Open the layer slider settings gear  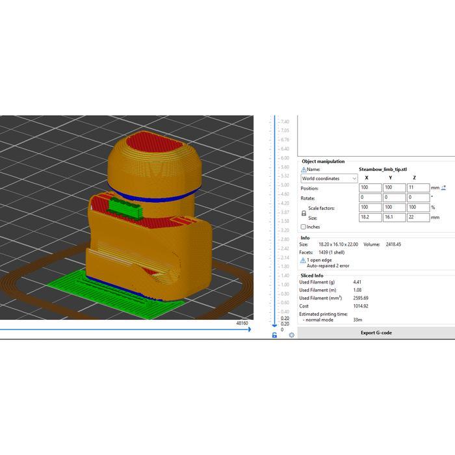click(291, 335)
